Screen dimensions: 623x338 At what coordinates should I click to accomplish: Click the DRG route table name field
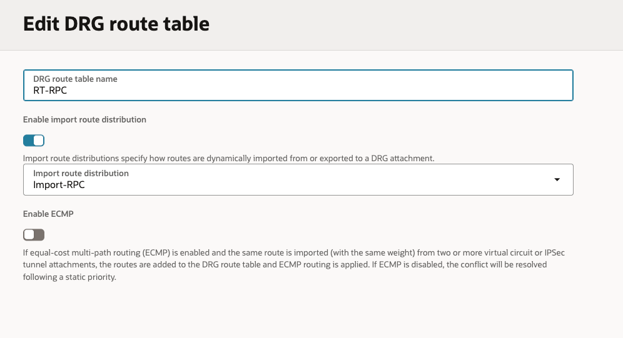[x=298, y=86]
